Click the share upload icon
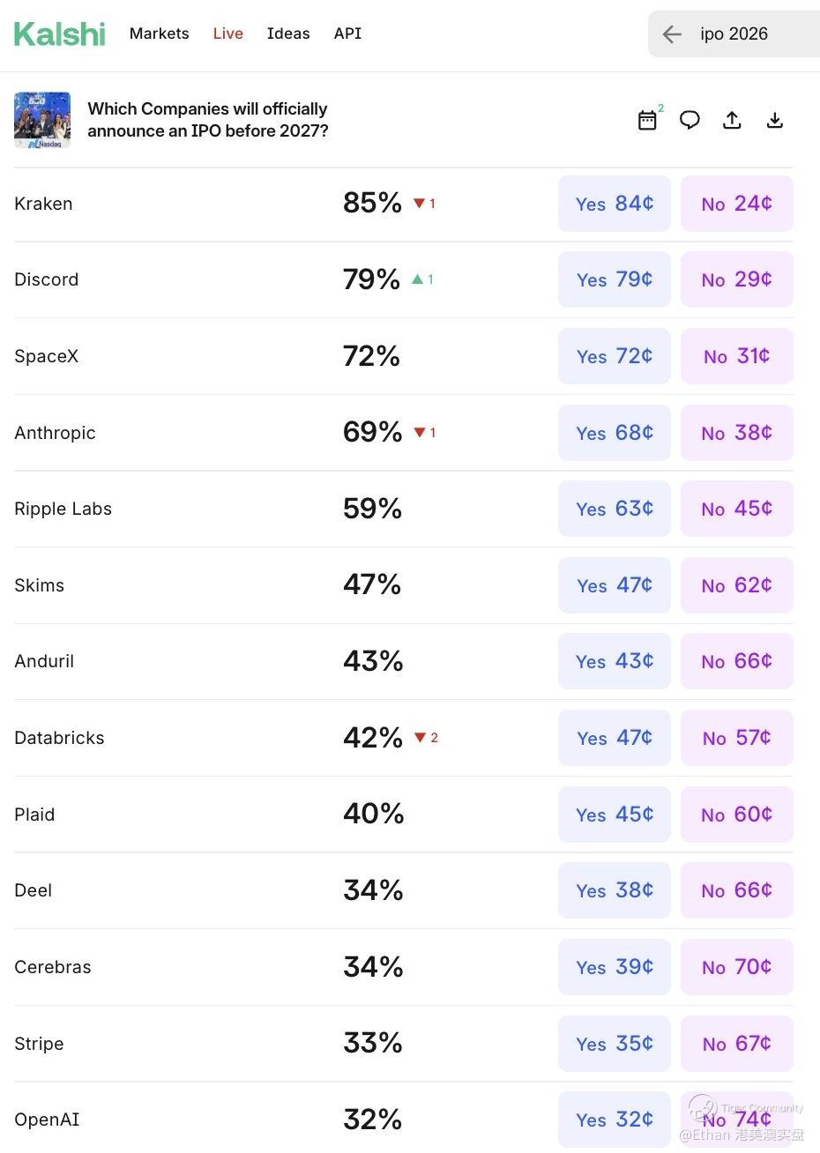This screenshot has height=1153, width=820. pos(732,120)
